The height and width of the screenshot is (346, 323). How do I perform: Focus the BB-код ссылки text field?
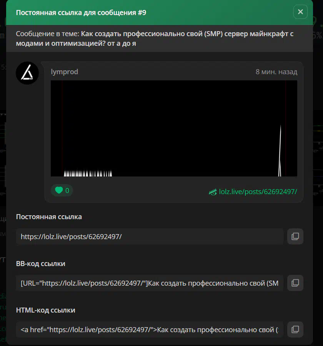[x=150, y=283]
